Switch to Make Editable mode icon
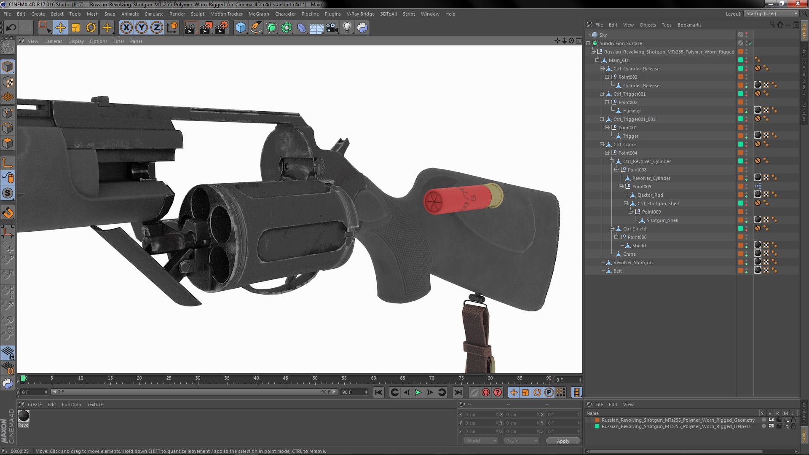Image resolution: width=809 pixels, height=455 pixels. 8,47
